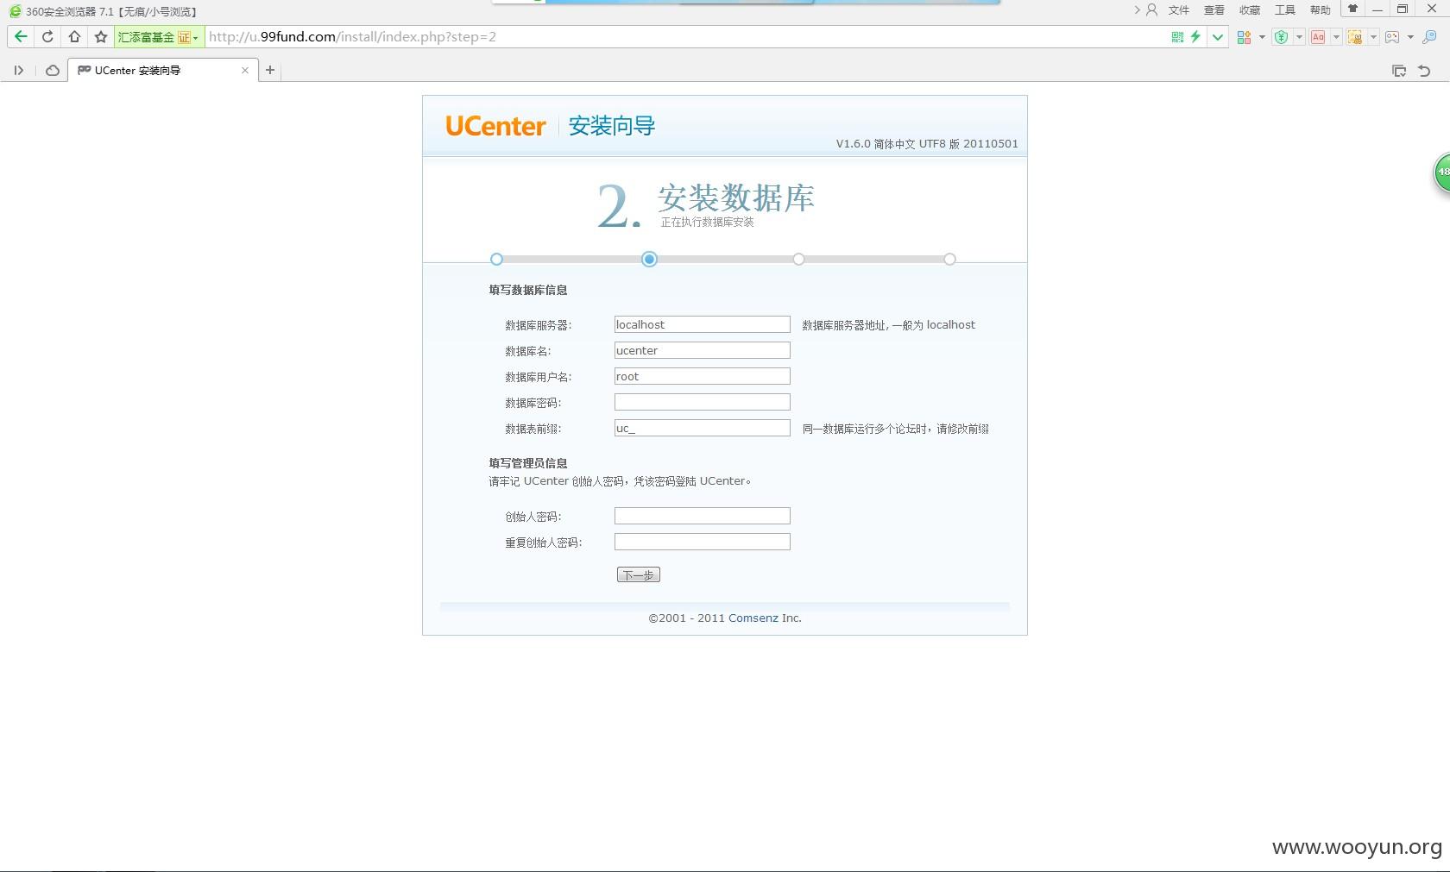Click the red Ad filter icon
Screen dimensions: 1450x872
click(x=1318, y=37)
